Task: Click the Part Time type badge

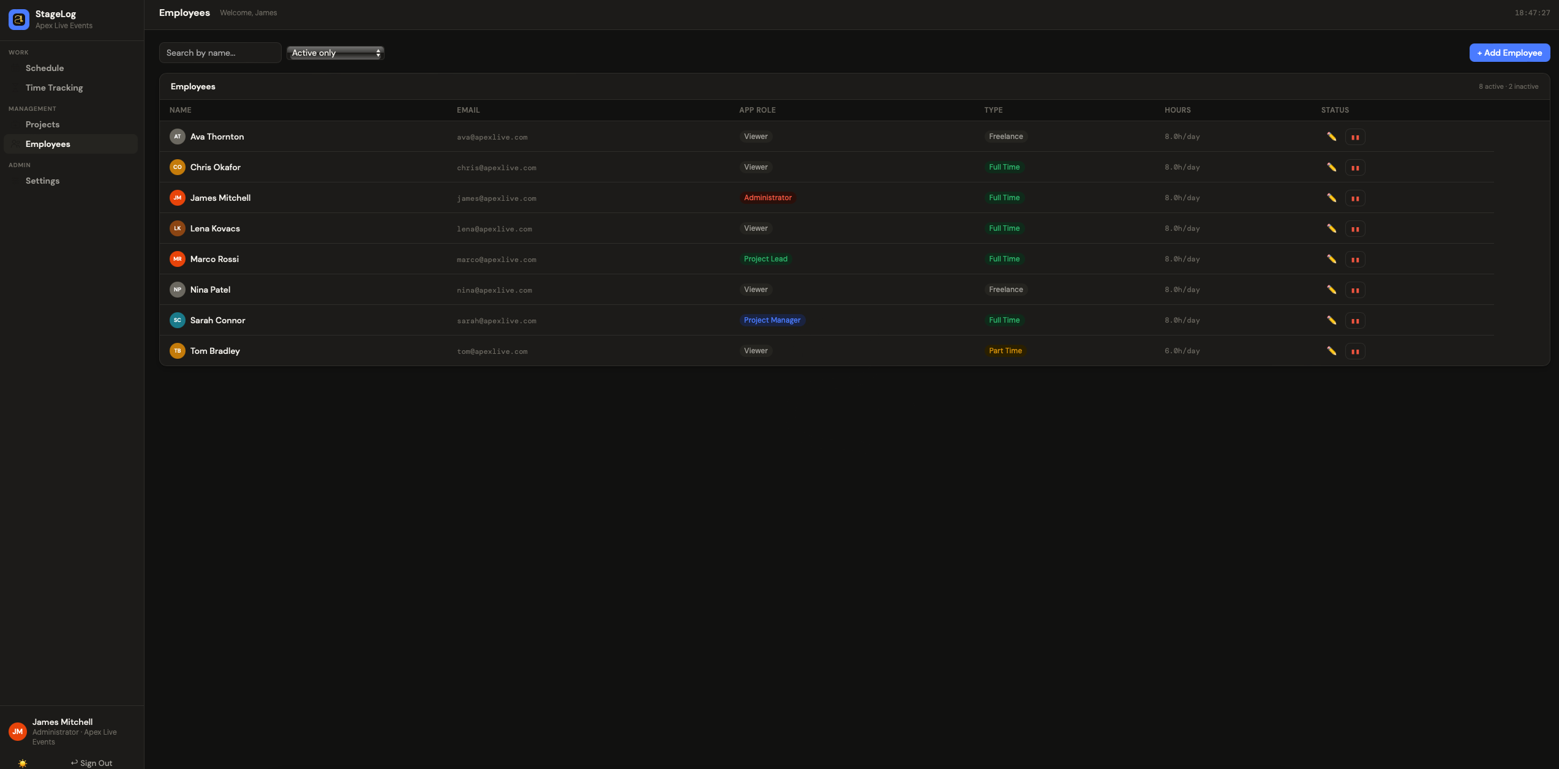Action: tap(1005, 351)
